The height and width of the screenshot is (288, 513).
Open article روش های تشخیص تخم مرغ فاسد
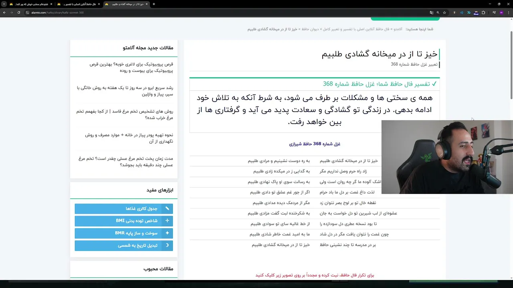coord(125,114)
